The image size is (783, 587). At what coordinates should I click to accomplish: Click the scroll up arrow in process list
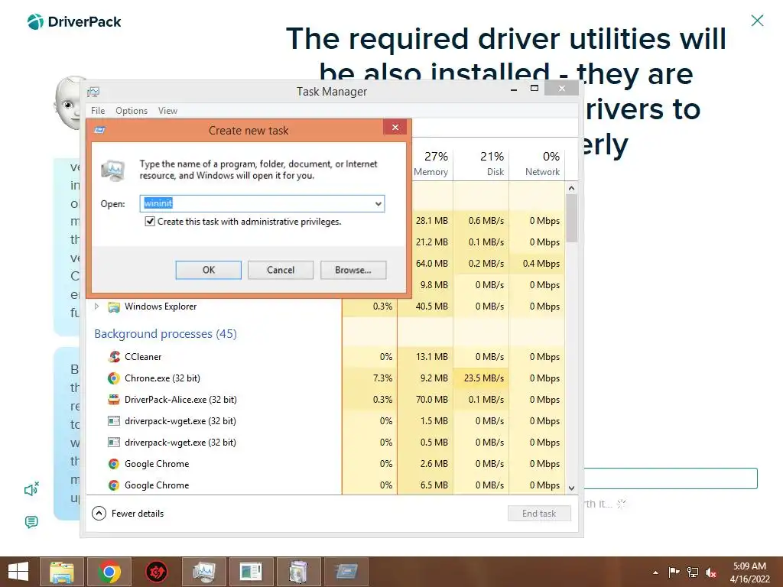[572, 188]
